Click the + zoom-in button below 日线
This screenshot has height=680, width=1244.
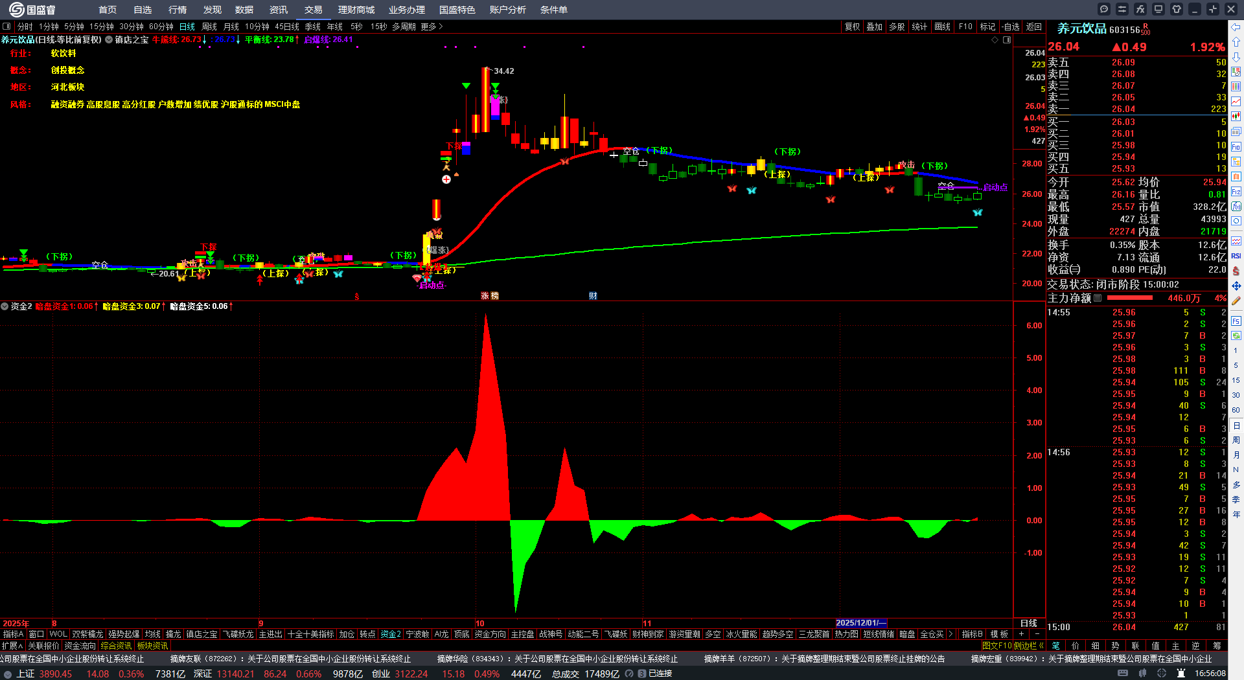pos(1022,634)
